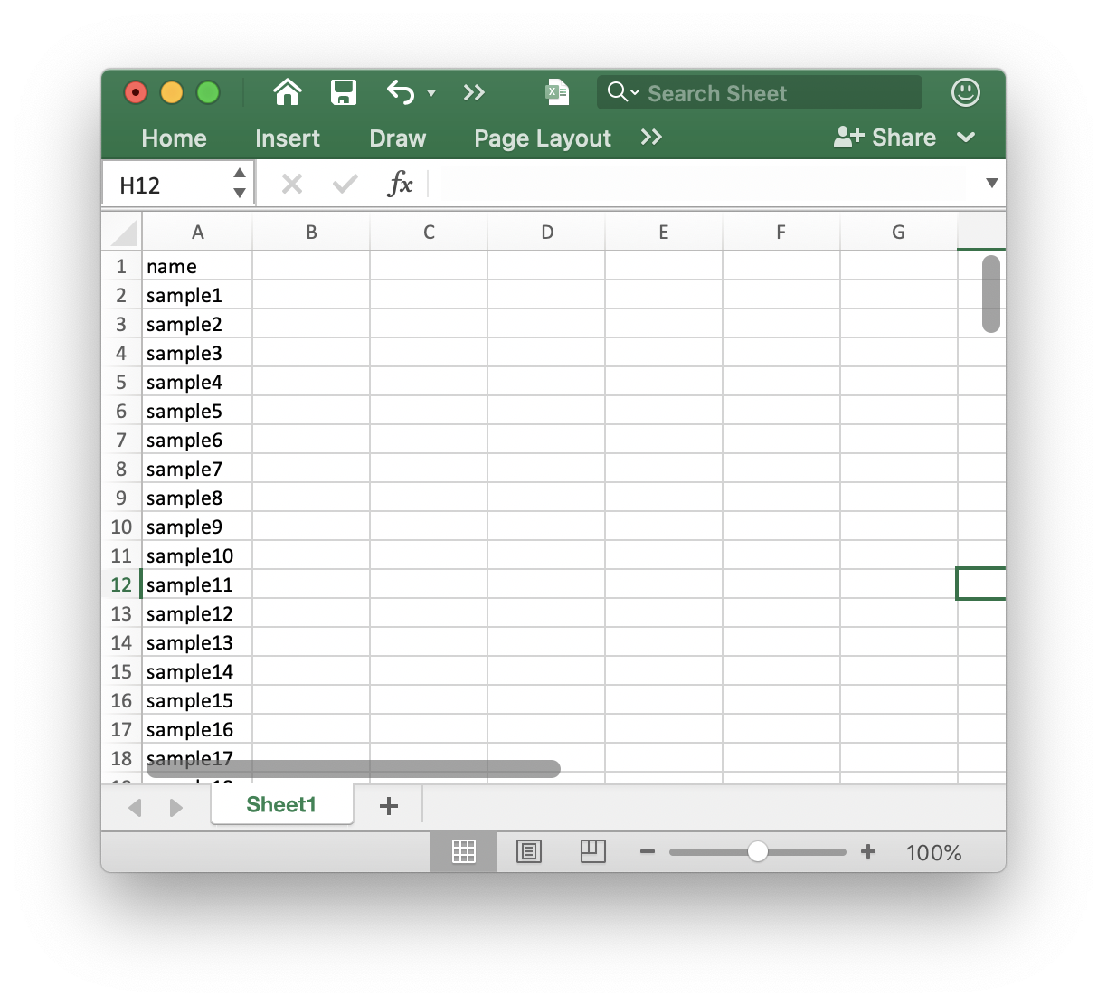Image resolution: width=1107 pixels, height=1006 pixels.
Task: Select the Sheet1 tab
Action: (x=281, y=805)
